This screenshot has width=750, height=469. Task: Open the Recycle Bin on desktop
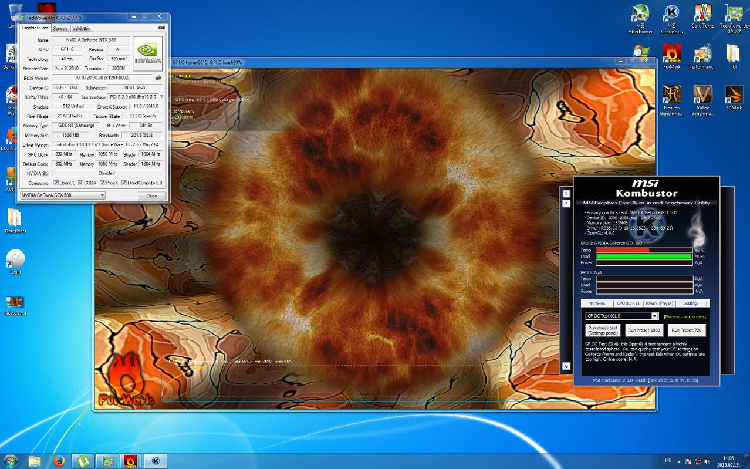15,15
